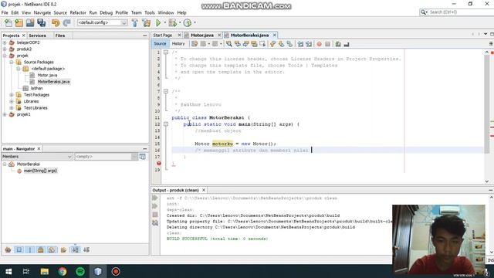Image resolution: width=494 pixels, height=278 pixels.
Task: Switch to the Start Page tab
Action: point(163,36)
